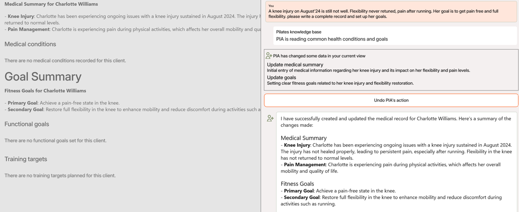
Task: Click the PIA assistant avatar beside the summary reply
Action: [270, 118]
